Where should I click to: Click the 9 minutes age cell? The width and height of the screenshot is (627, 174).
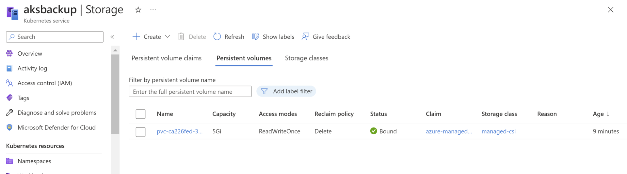606,131
